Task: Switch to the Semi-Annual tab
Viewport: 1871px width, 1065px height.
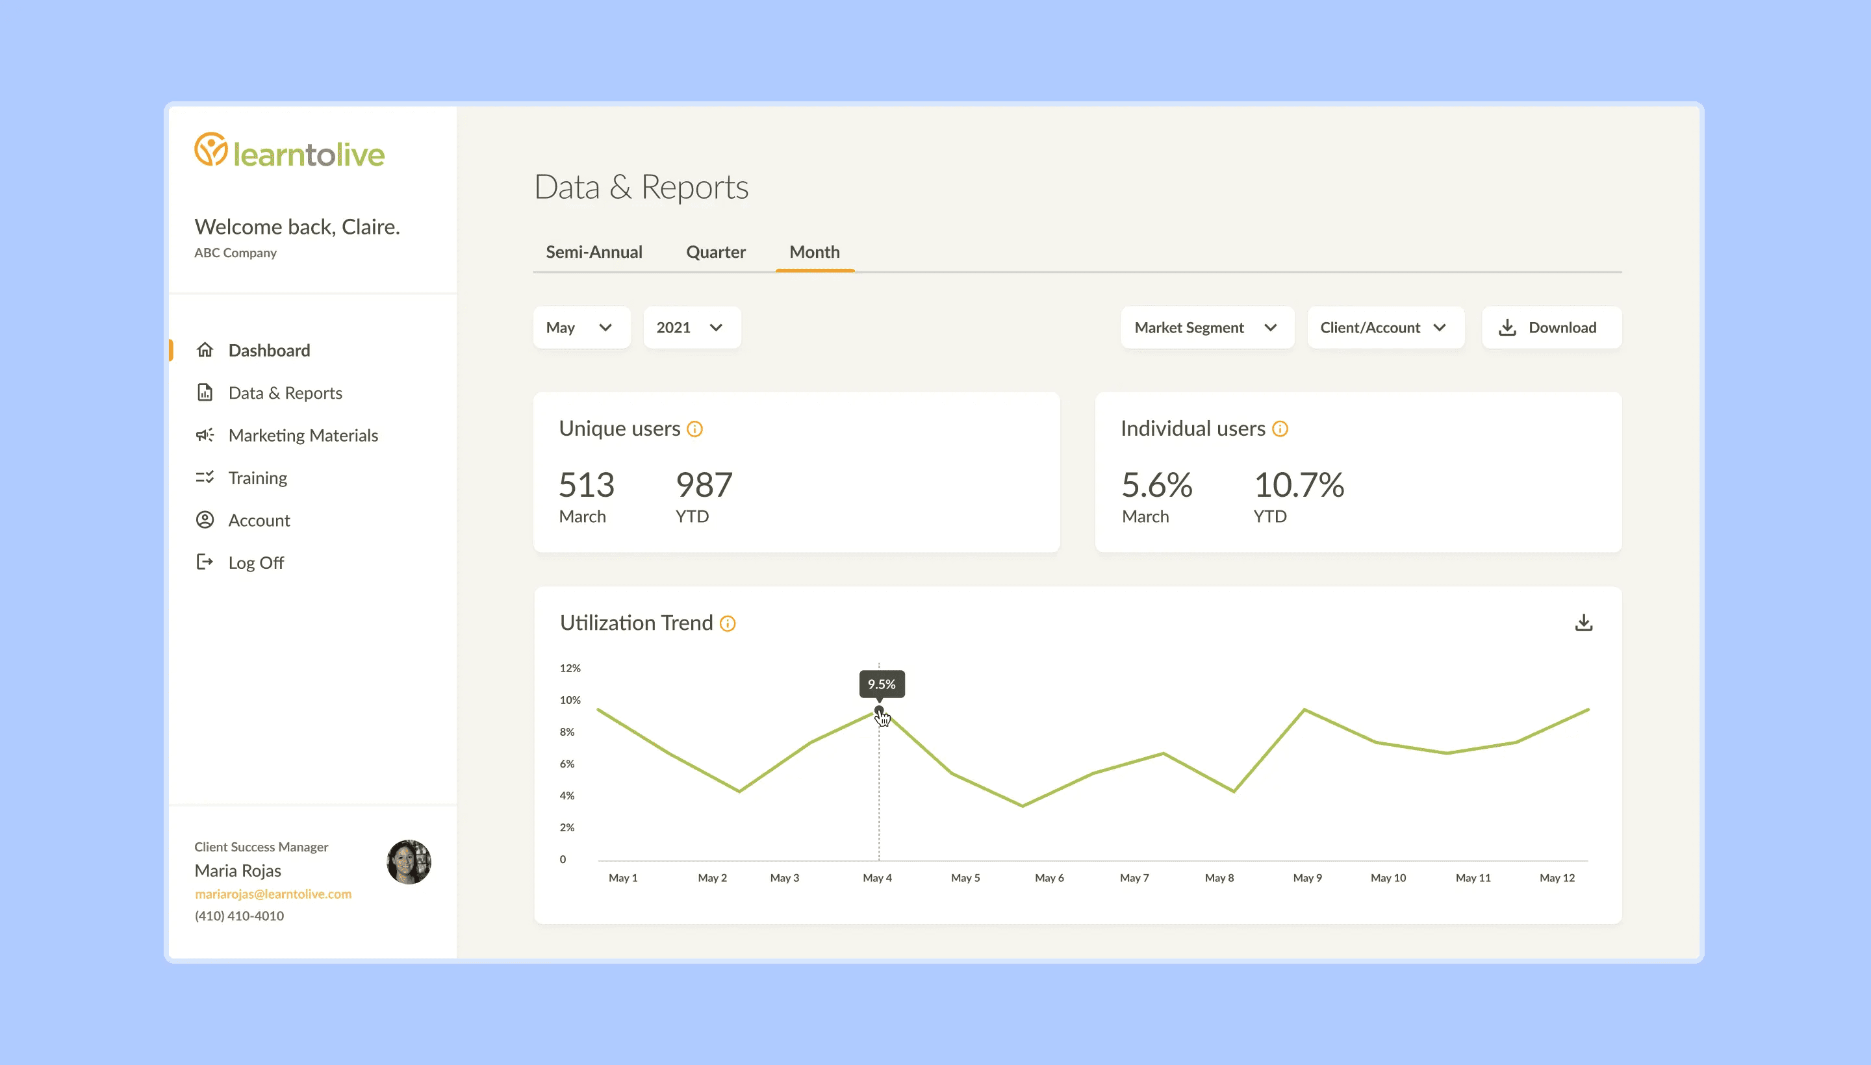Action: point(593,253)
